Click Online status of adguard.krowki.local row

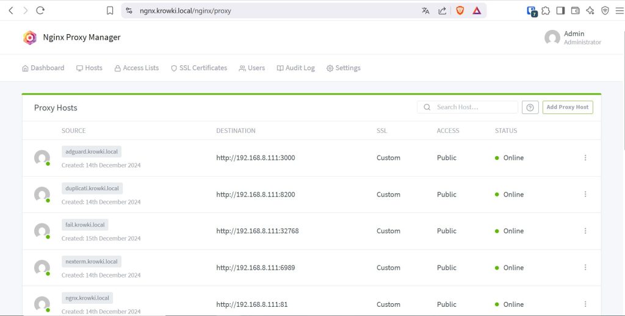[x=510, y=158]
